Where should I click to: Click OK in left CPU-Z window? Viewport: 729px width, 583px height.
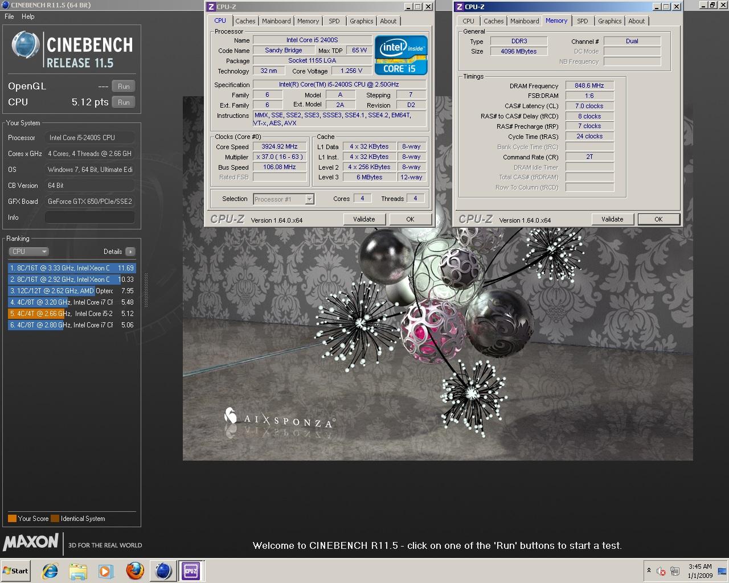tap(410, 219)
